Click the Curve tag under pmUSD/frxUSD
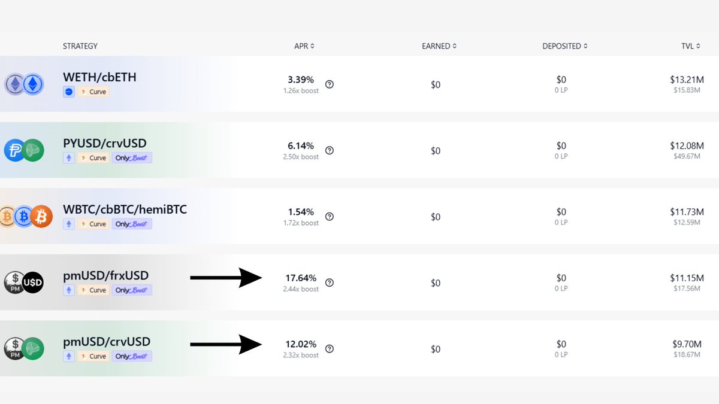719x404 pixels. click(x=93, y=290)
